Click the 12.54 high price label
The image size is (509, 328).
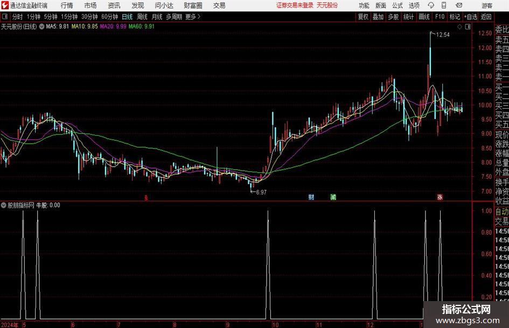click(x=443, y=35)
